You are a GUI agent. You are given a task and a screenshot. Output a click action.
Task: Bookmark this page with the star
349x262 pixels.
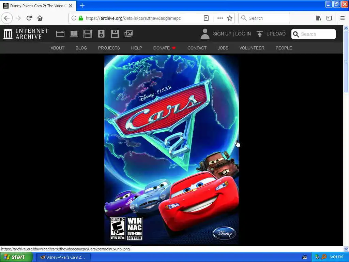[230, 18]
